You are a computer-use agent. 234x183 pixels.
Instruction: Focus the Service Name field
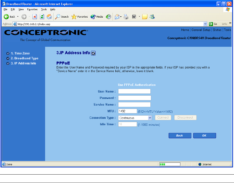(x=134, y=105)
